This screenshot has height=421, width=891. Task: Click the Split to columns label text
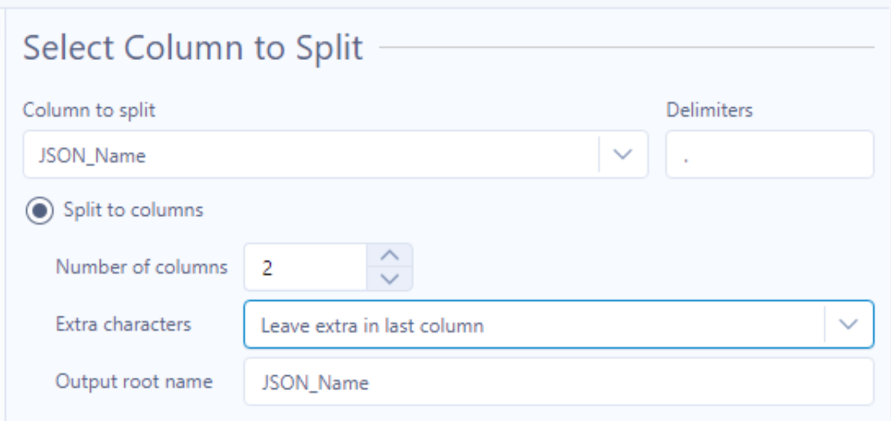point(133,210)
